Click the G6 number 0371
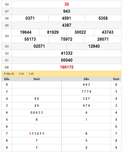 (30, 18)
